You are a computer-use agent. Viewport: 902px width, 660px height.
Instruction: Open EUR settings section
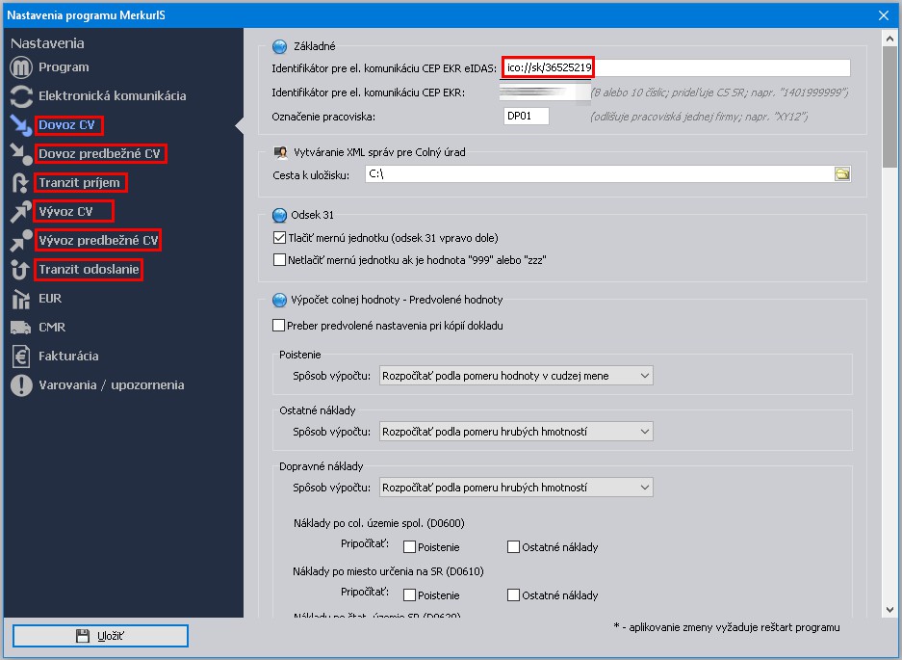[x=50, y=299]
